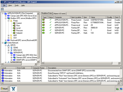Click the OPCTI domain network icon
Image resolution: width=123 pixels, height=92 pixels.
[8, 45]
